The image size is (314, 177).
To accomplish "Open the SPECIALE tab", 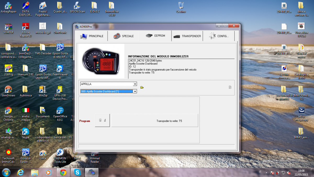I will pyautogui.click(x=124, y=36).
